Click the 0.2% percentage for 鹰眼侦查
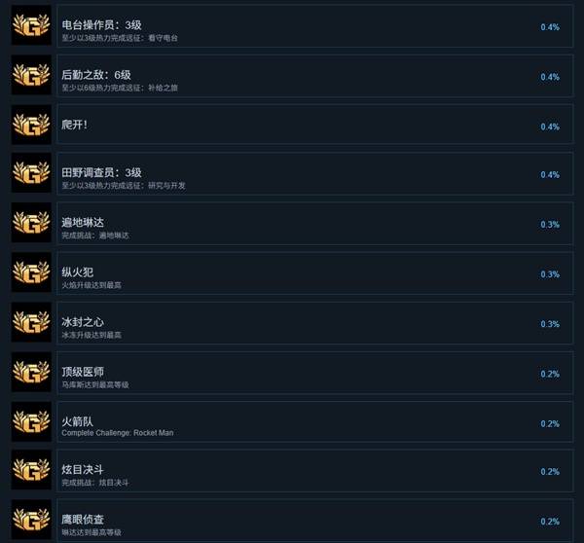Image resolution: width=584 pixels, height=543 pixels. tap(550, 522)
